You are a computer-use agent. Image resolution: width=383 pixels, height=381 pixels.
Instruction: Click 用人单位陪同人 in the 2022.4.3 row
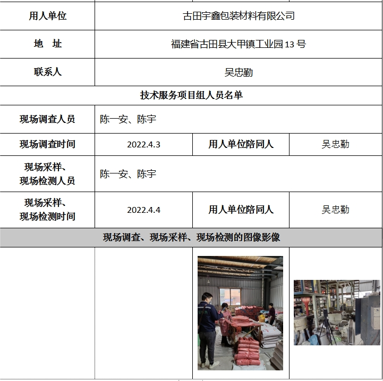pyautogui.click(x=241, y=144)
